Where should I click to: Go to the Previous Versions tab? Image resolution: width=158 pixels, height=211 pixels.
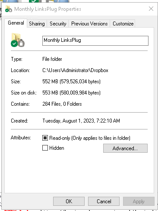click(89, 24)
